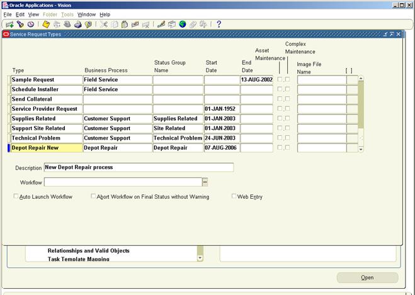Open the Workflow list of values button
Image resolution: width=415 pixels, height=295 pixels.
pyautogui.click(x=205, y=182)
